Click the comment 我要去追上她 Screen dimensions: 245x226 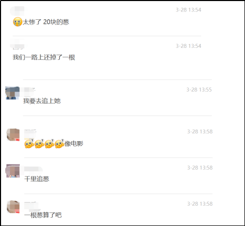tap(42, 101)
